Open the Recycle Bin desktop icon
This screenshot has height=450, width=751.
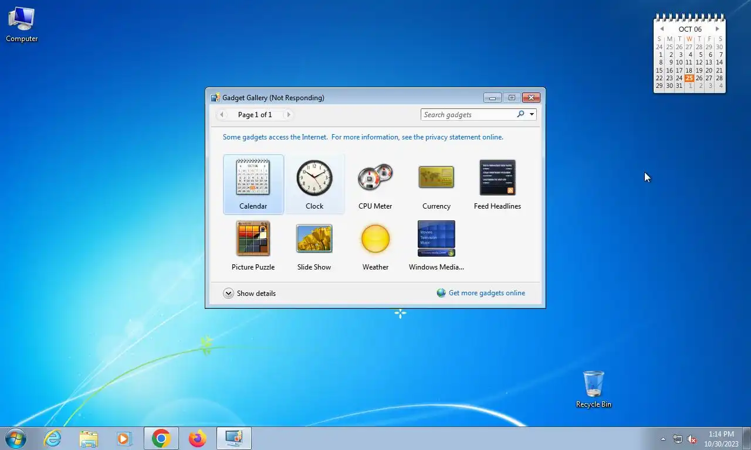[594, 390]
